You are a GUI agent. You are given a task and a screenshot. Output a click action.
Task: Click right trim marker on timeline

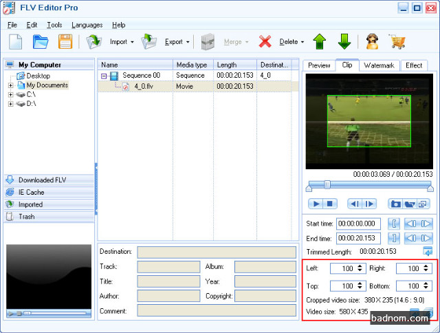(x=430, y=189)
